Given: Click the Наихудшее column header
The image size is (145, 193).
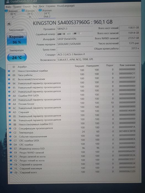Looking at the screenshot, I should [x=93, y=66].
